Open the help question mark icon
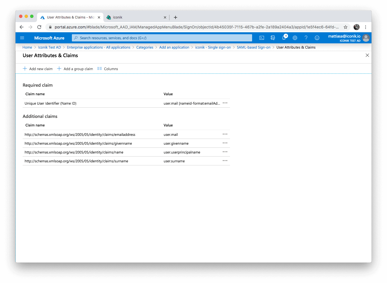The width and height of the screenshot is (387, 283). [x=306, y=38]
